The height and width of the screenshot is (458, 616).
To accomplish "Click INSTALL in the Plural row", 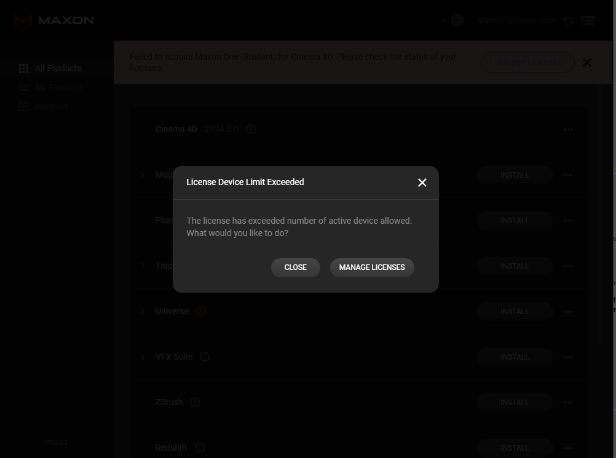I will pos(515,221).
